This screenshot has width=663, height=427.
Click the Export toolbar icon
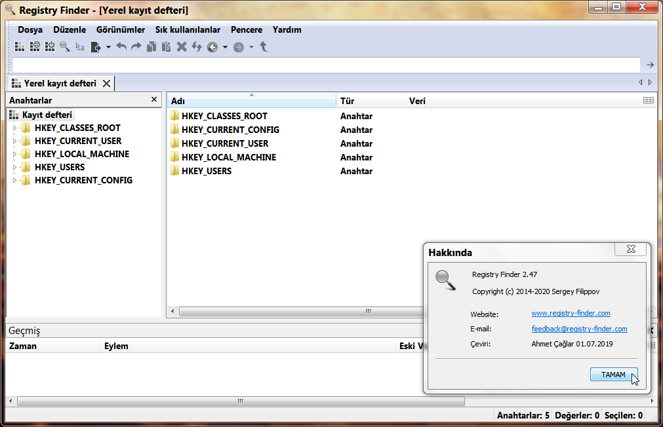(96, 47)
